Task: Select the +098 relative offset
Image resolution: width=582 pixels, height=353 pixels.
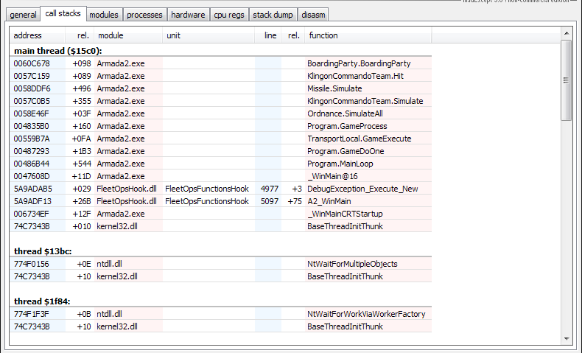Action: click(82, 63)
